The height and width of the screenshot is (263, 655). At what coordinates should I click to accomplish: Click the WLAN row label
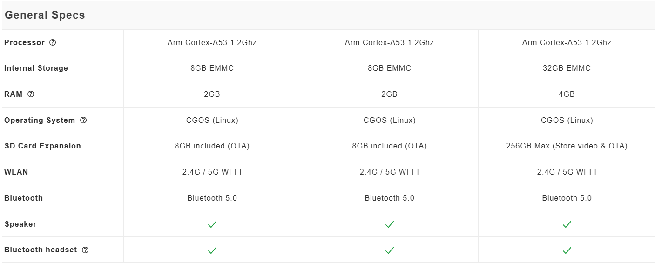(16, 172)
